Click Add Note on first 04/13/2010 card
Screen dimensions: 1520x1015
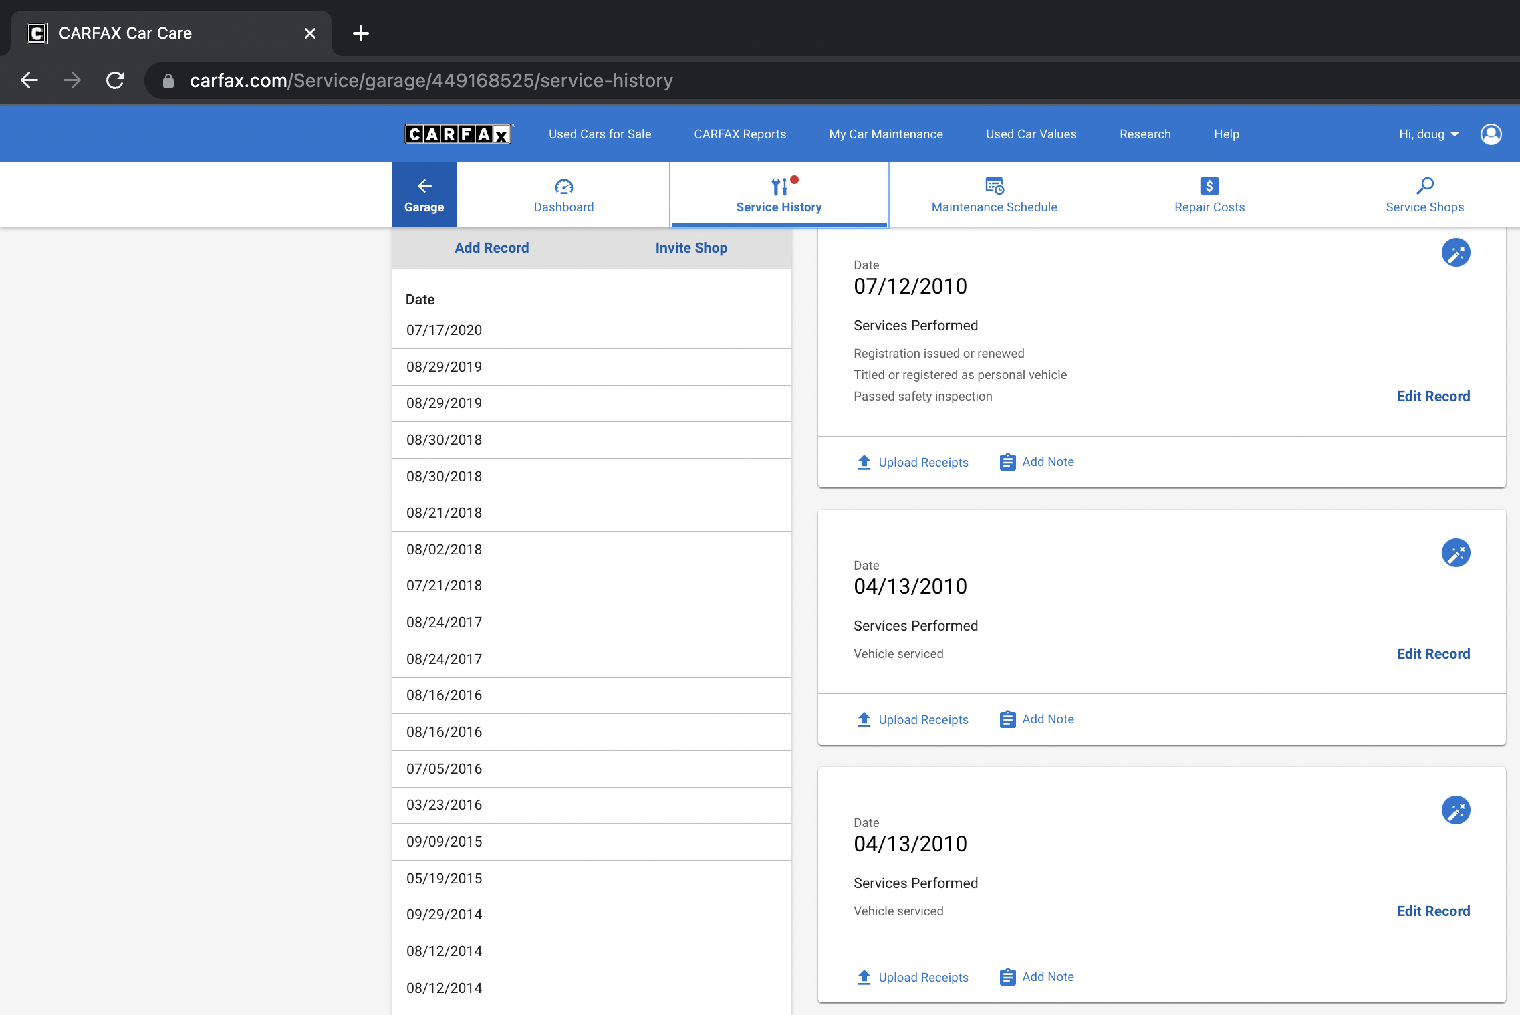1037,719
